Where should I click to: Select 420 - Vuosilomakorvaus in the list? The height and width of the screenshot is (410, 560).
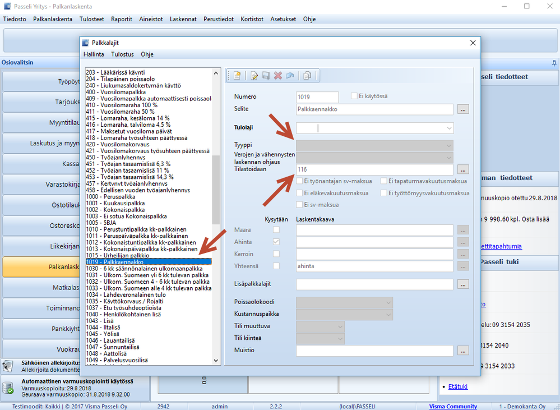click(x=149, y=144)
